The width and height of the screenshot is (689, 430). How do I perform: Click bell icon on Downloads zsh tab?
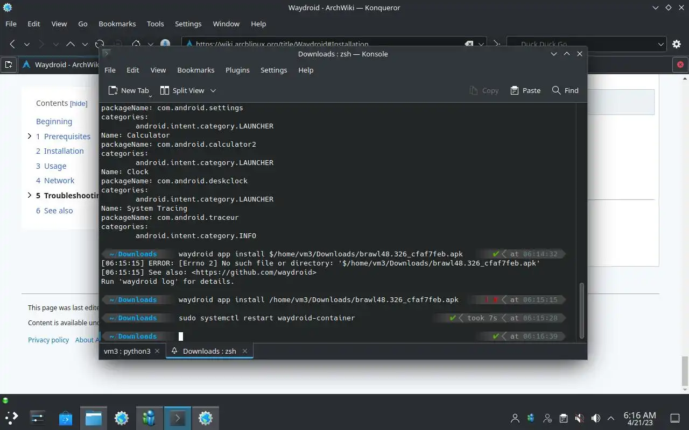pos(174,351)
